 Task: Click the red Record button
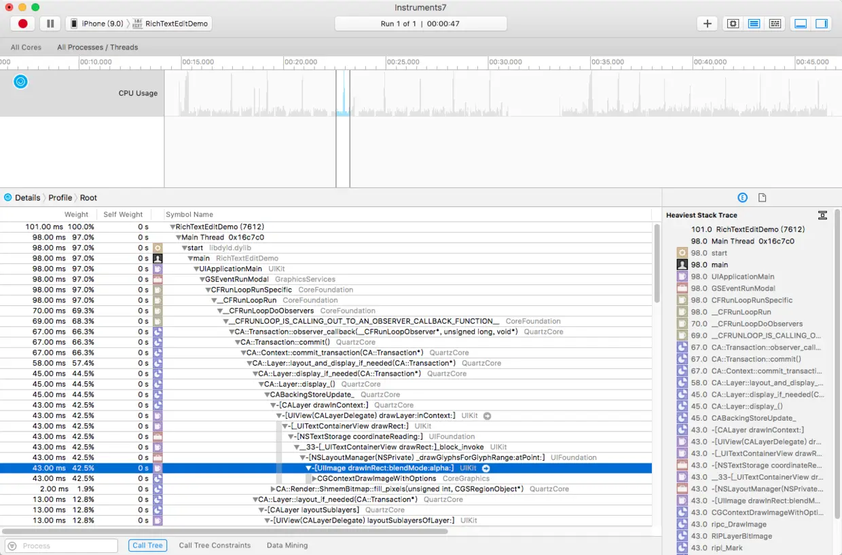pyautogui.click(x=22, y=24)
